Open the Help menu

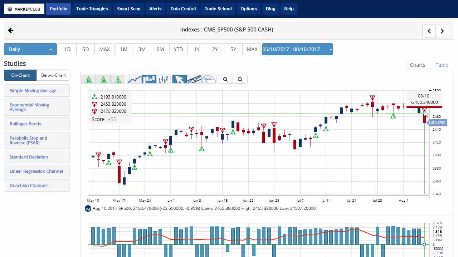coord(289,9)
